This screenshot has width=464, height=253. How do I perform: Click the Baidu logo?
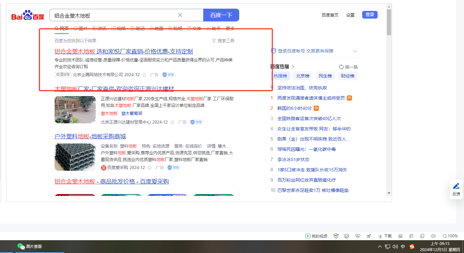click(28, 15)
